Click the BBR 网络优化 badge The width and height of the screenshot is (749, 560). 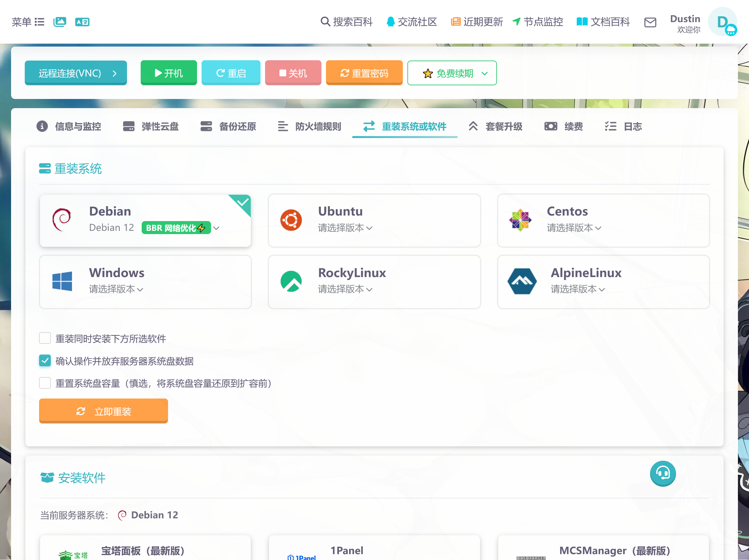[x=176, y=228]
